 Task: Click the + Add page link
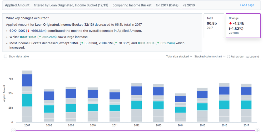pos(247,5)
